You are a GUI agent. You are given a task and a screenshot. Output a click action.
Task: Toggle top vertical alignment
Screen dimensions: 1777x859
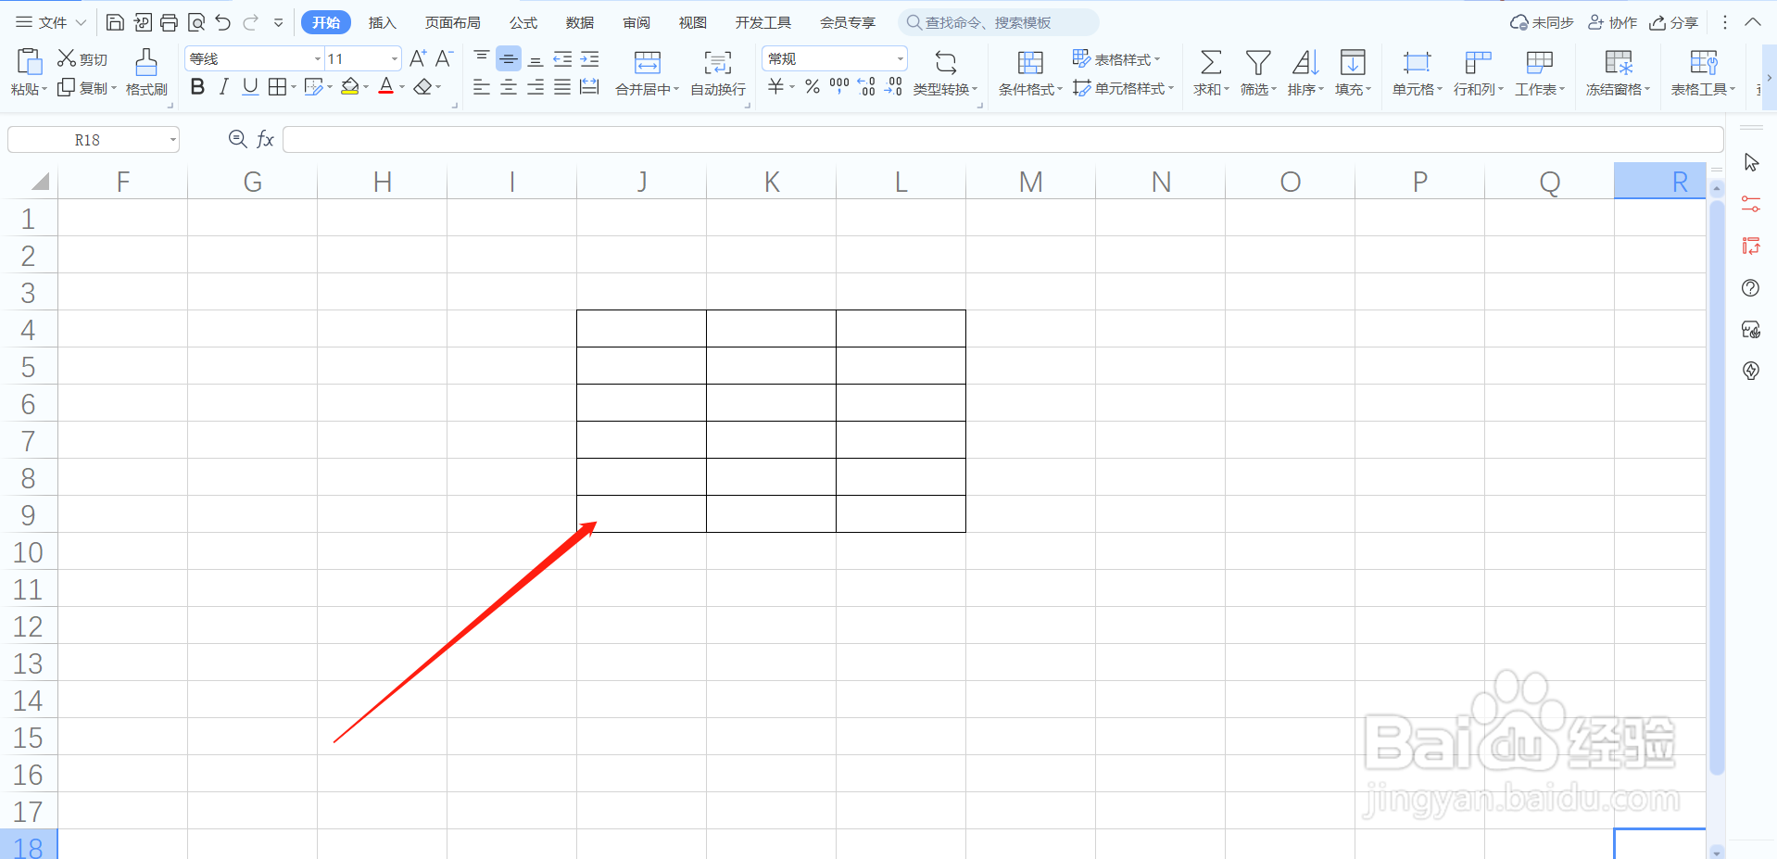tap(482, 58)
